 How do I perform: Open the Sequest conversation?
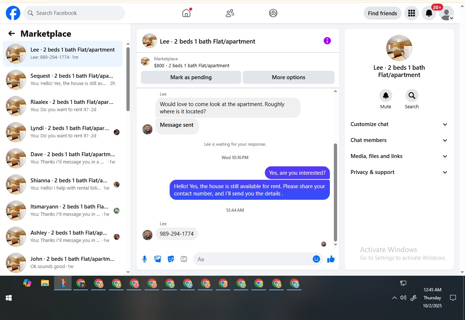(62, 80)
